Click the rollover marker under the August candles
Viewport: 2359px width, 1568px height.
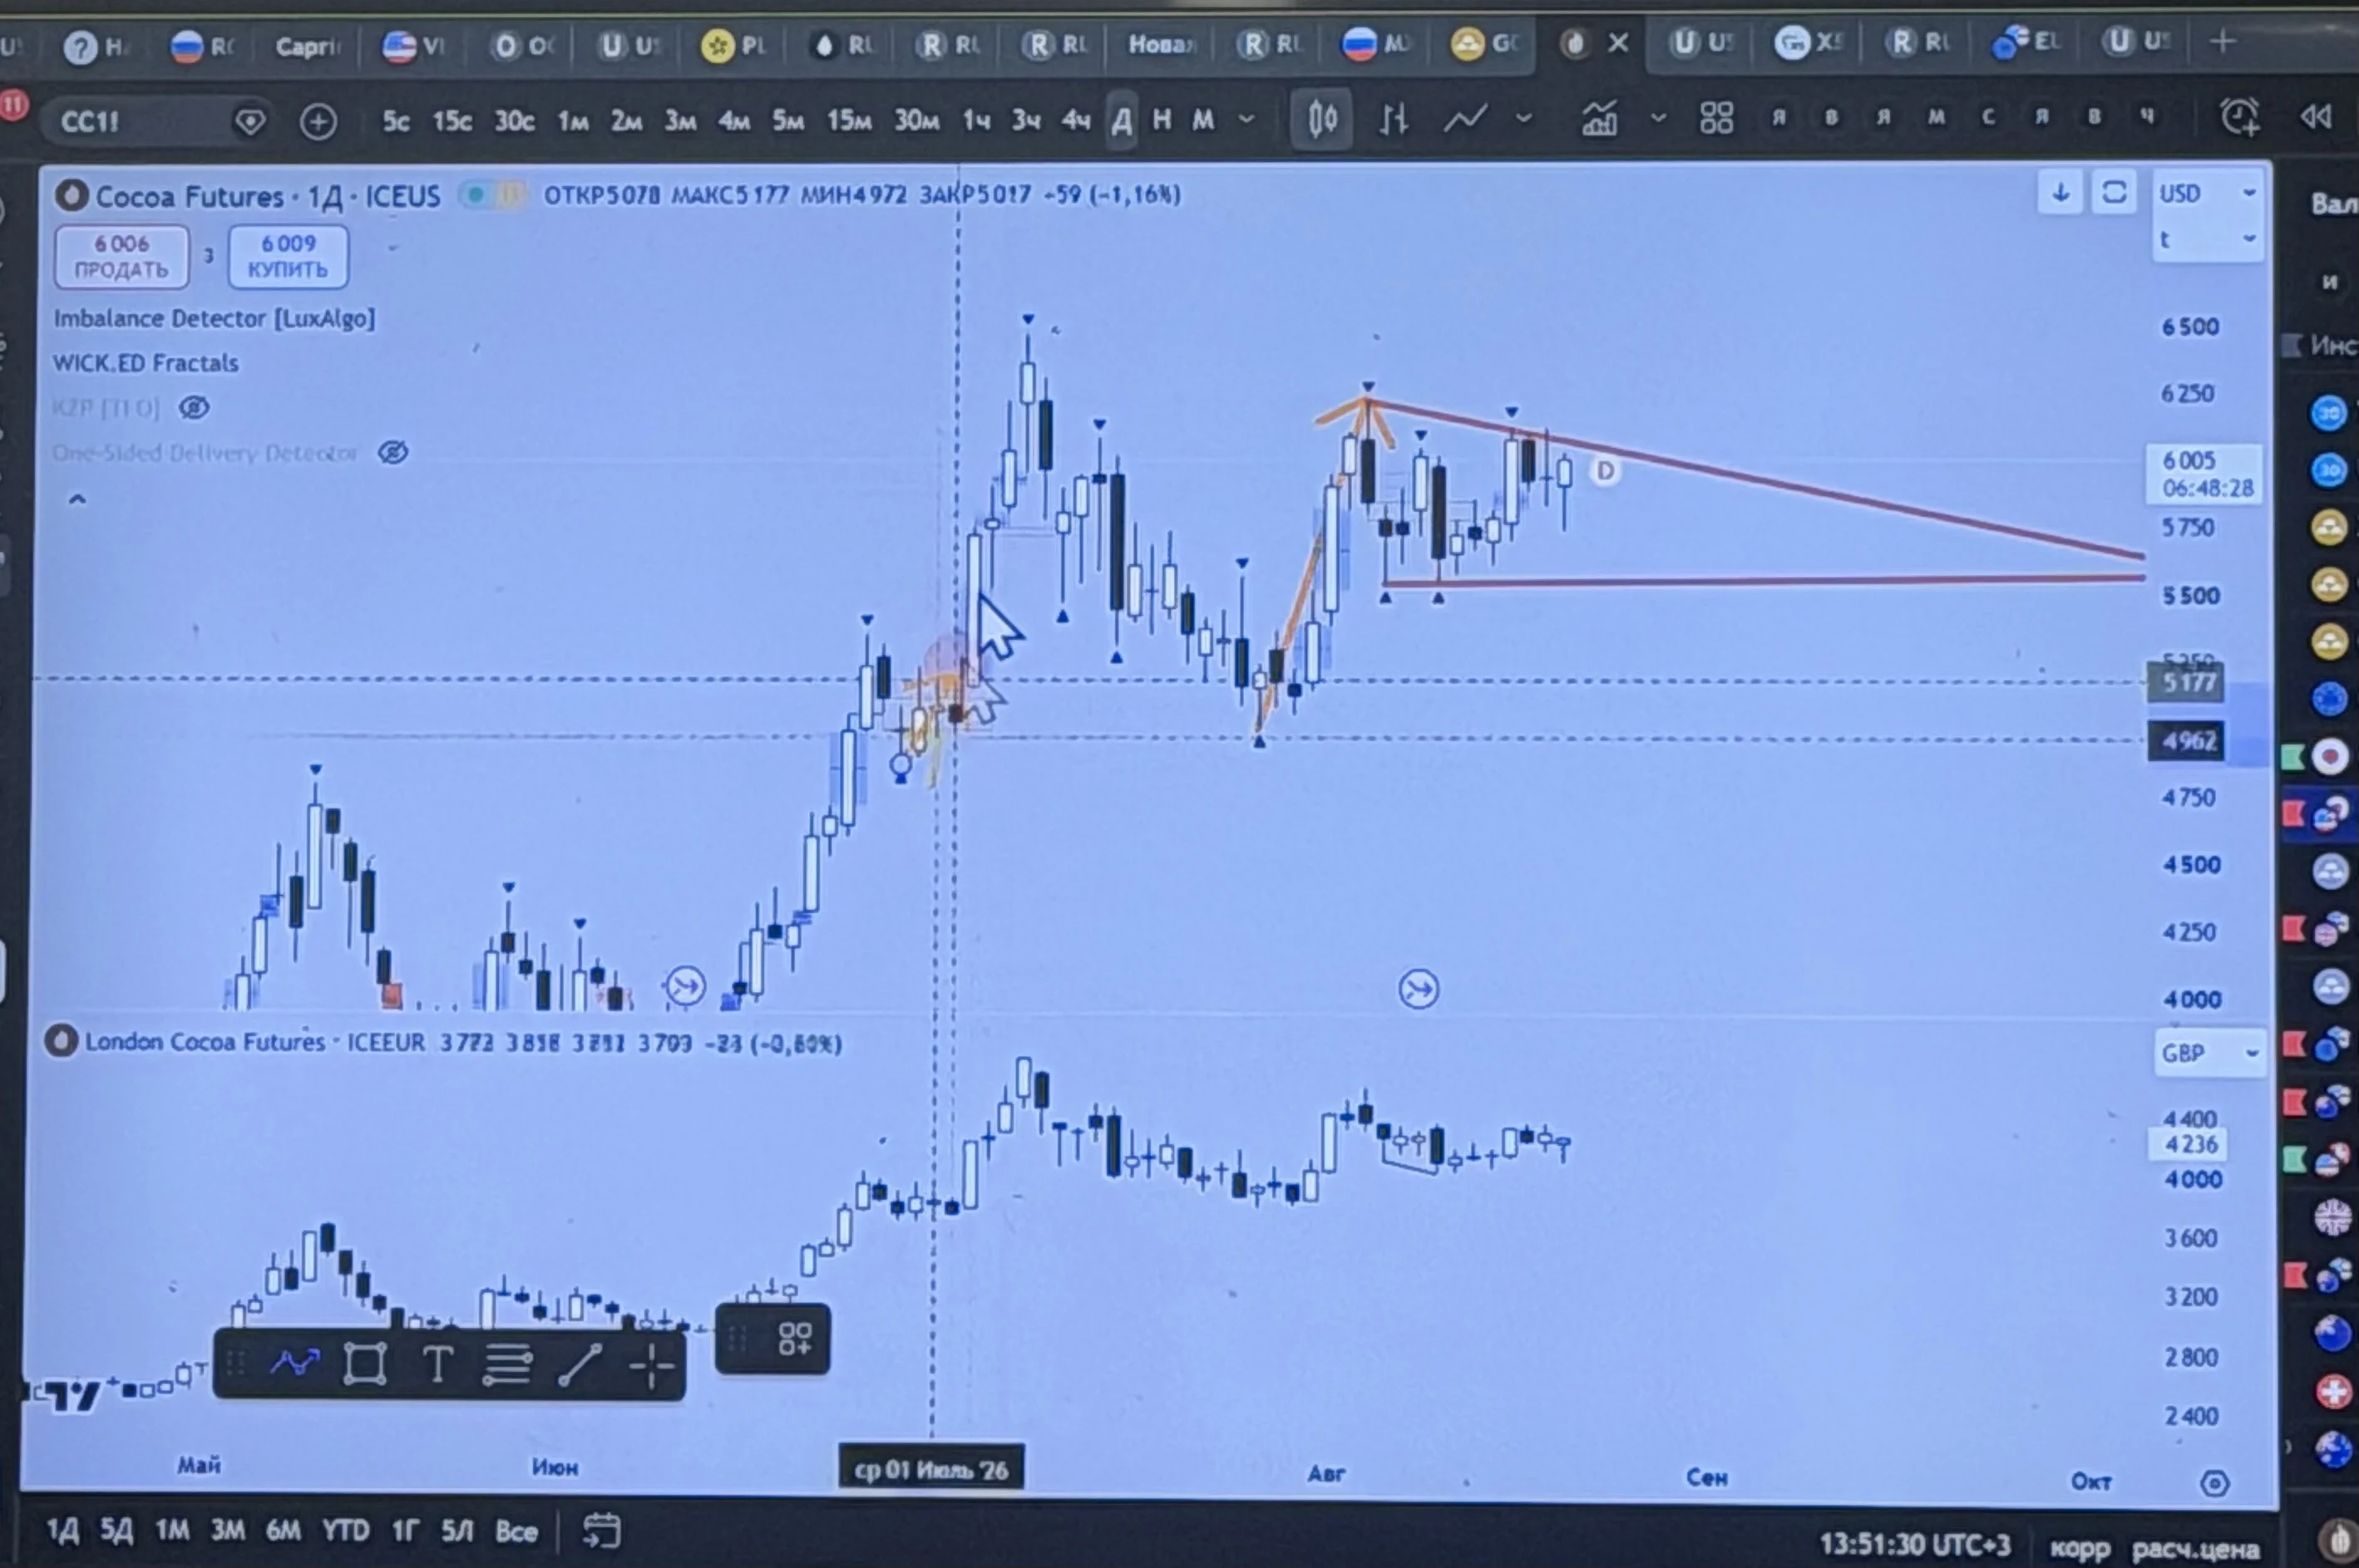tap(1418, 990)
